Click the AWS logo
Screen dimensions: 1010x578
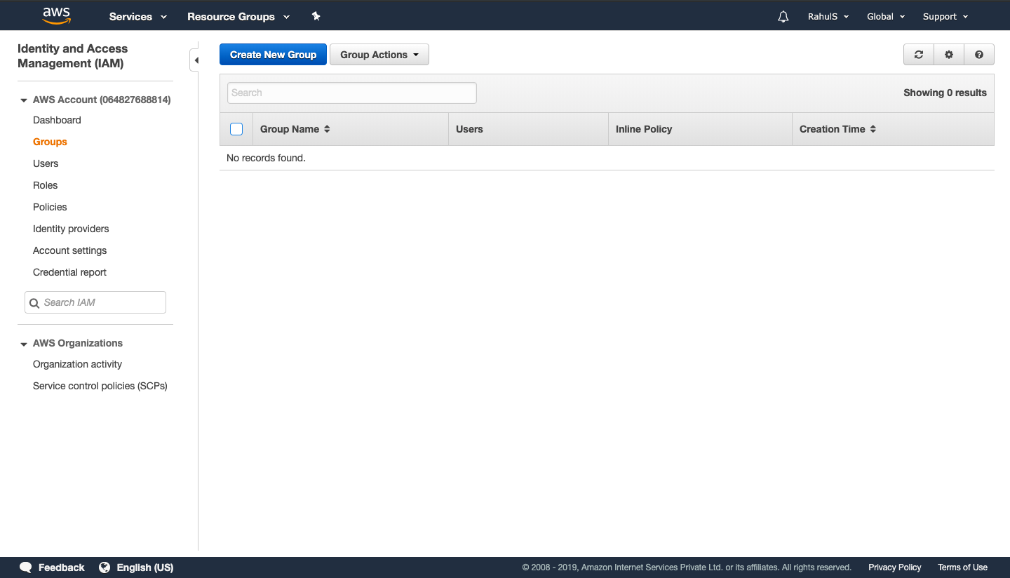tap(56, 15)
